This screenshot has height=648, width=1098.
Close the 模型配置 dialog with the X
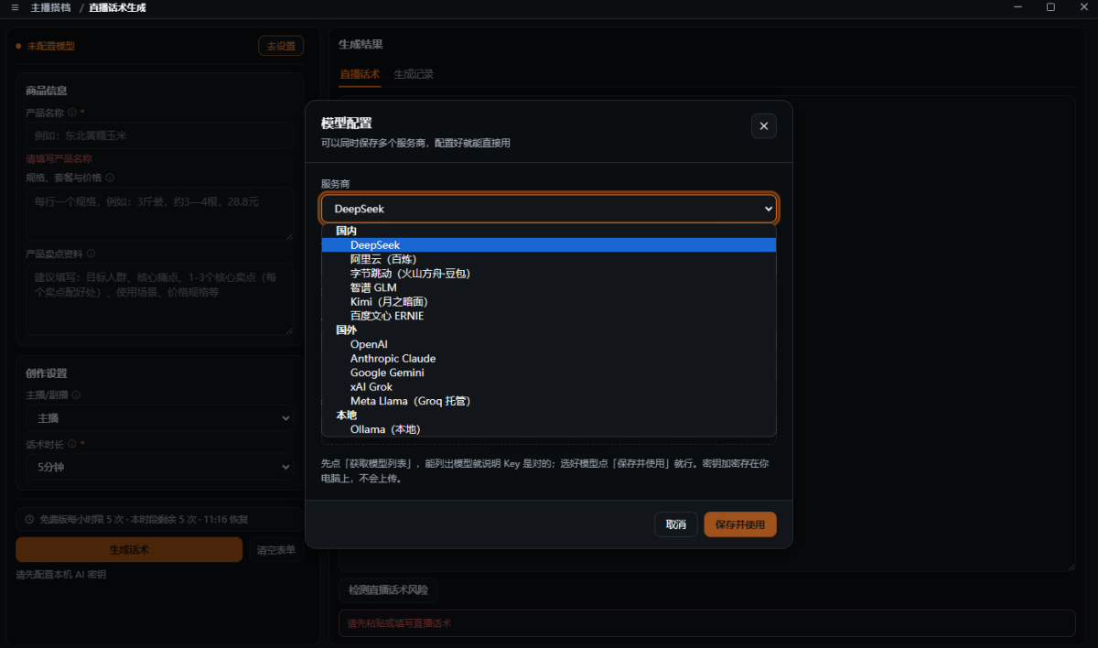pyautogui.click(x=764, y=126)
